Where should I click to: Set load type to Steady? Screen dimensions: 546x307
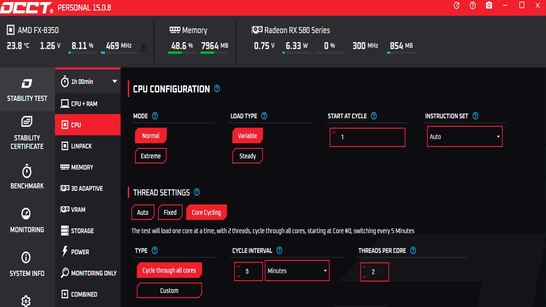[x=247, y=156]
